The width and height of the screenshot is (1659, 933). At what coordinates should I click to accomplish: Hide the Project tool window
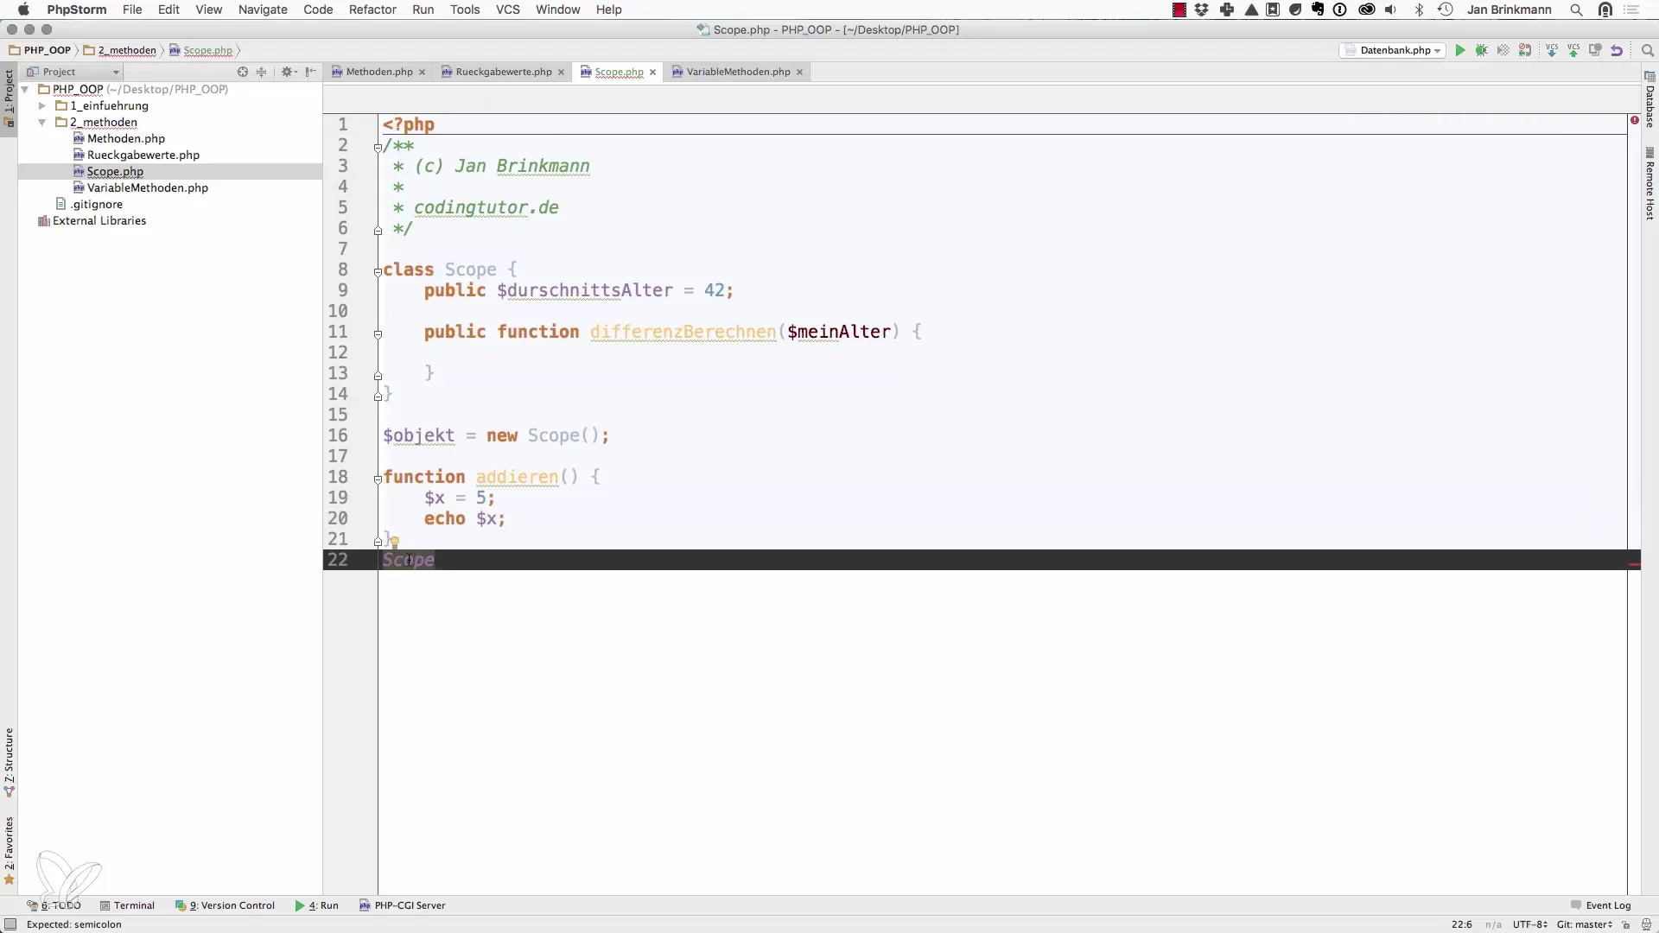(311, 72)
